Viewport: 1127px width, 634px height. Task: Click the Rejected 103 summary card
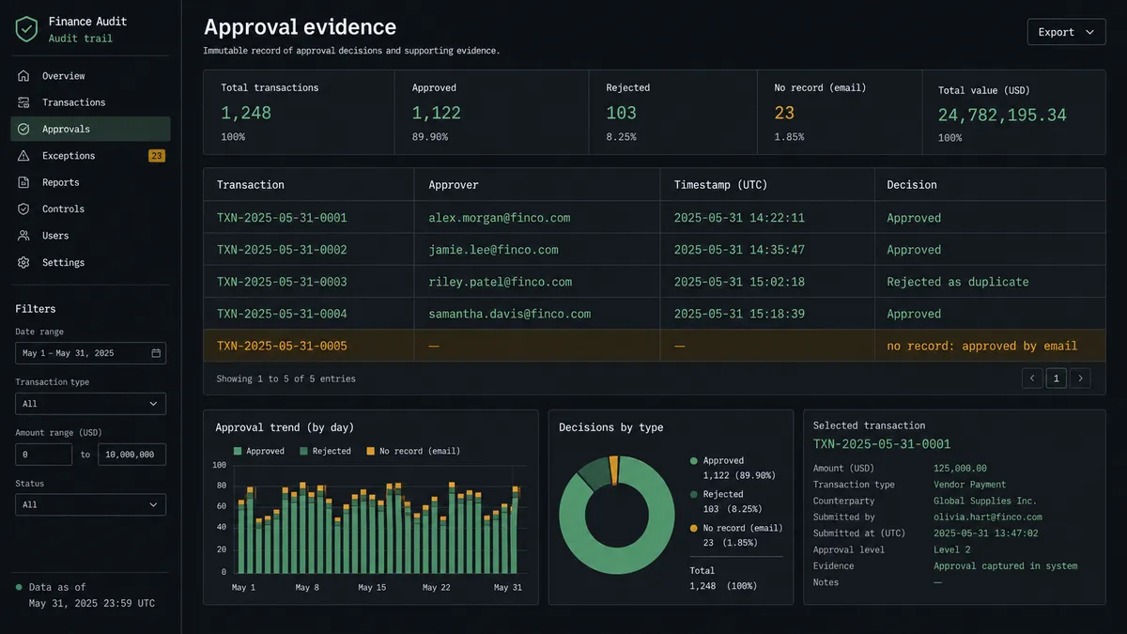pos(672,112)
